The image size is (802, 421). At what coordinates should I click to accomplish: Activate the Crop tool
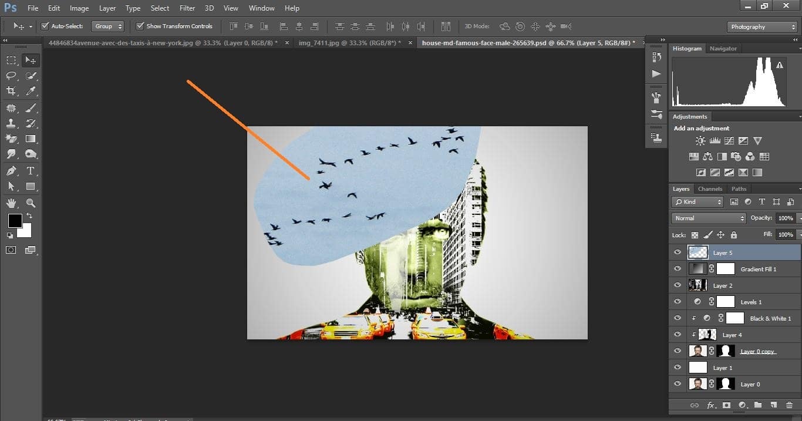(x=12, y=91)
